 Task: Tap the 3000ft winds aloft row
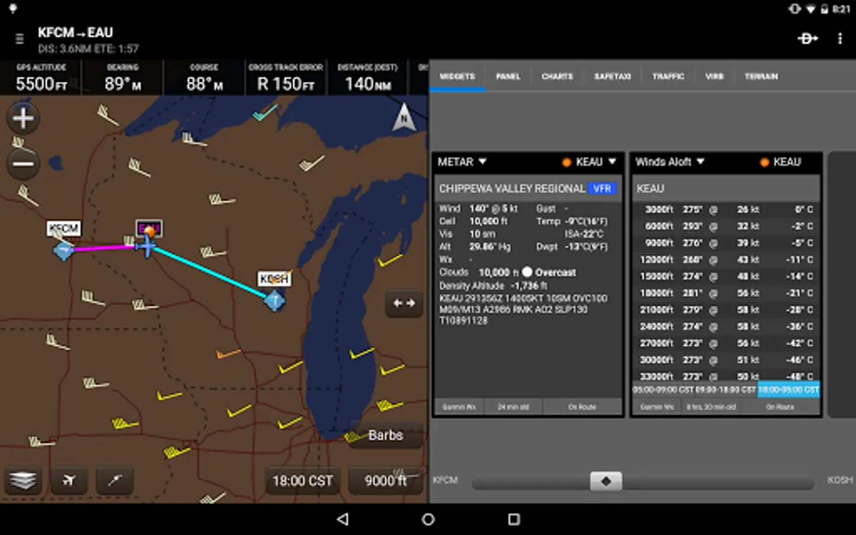[x=726, y=209]
